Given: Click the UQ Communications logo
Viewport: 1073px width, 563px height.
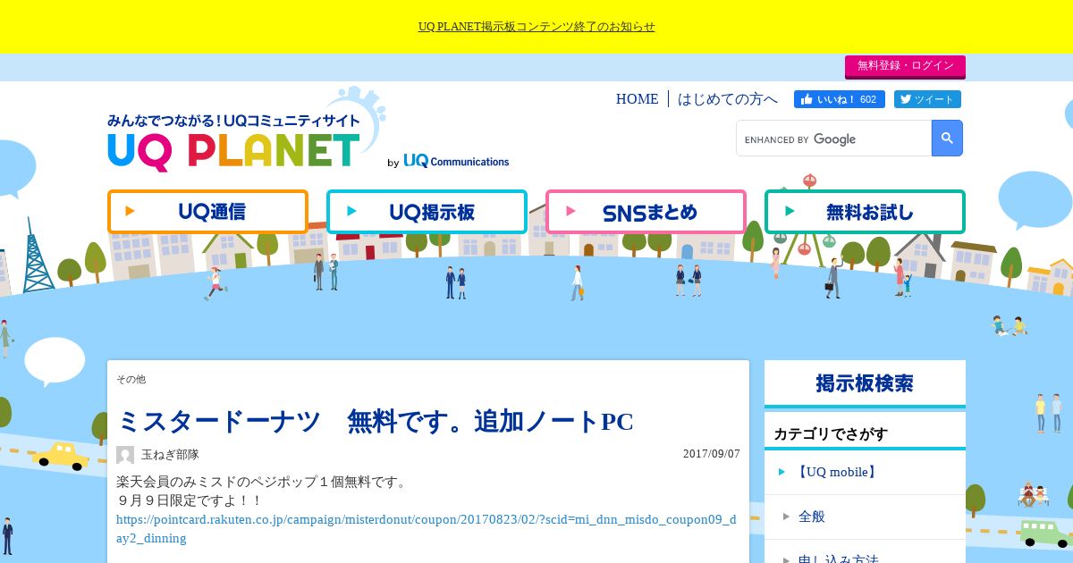Looking at the screenshot, I should tap(456, 161).
